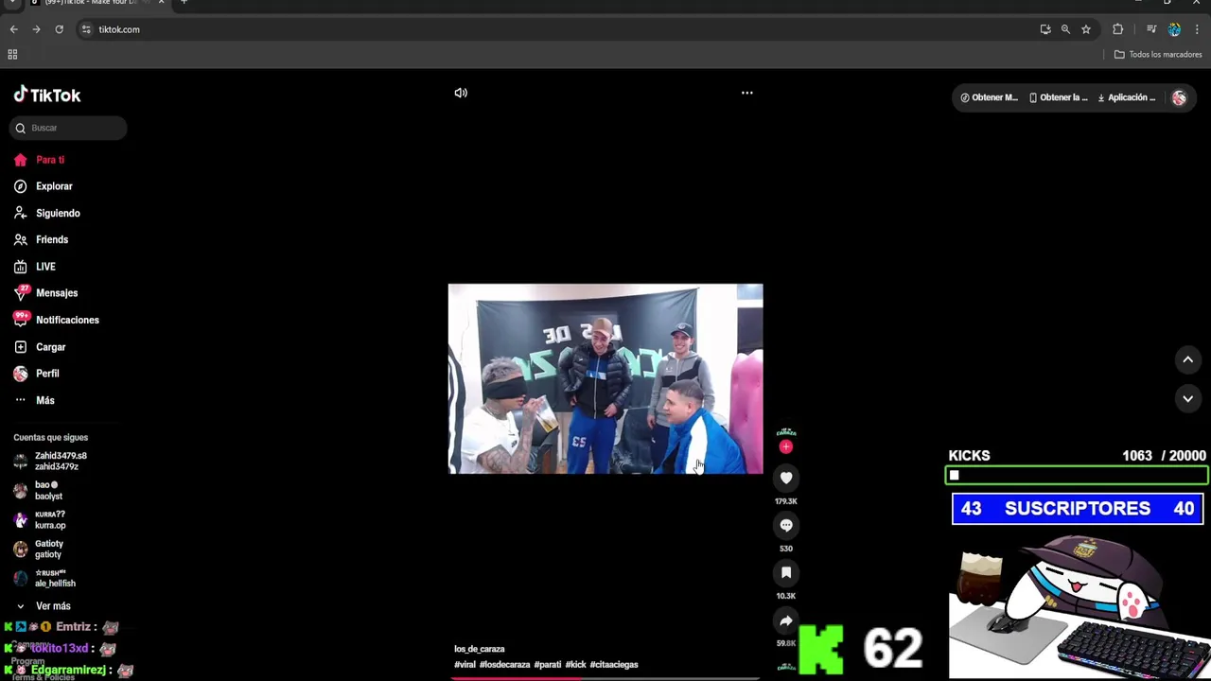Open Chrome three-dot menu

click(x=1197, y=29)
